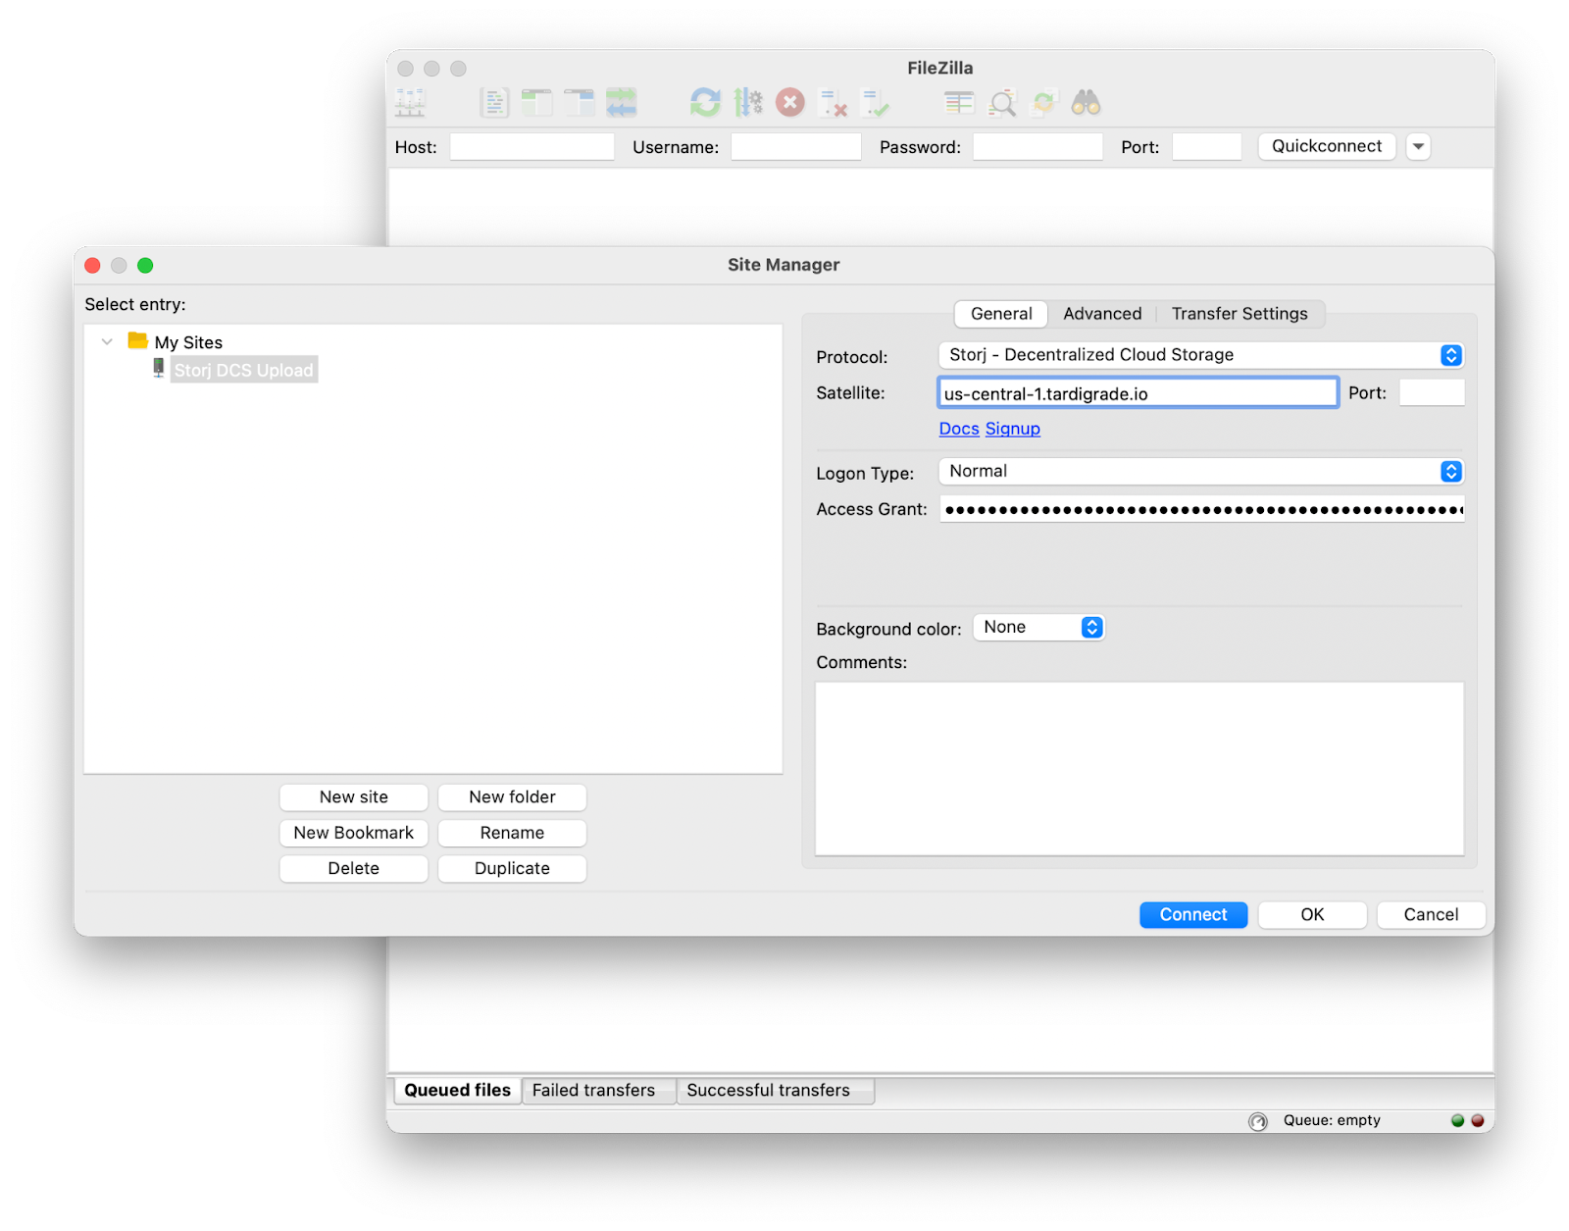Click the Quickconnect button
This screenshot has height=1231, width=1569.
tap(1327, 146)
